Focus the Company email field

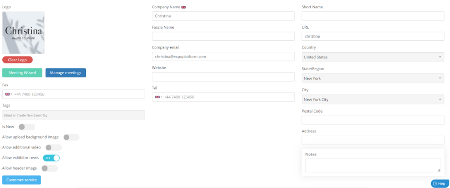tap(223, 57)
